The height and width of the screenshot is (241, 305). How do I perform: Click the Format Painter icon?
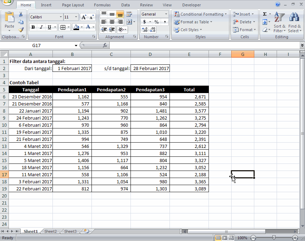[21, 30]
